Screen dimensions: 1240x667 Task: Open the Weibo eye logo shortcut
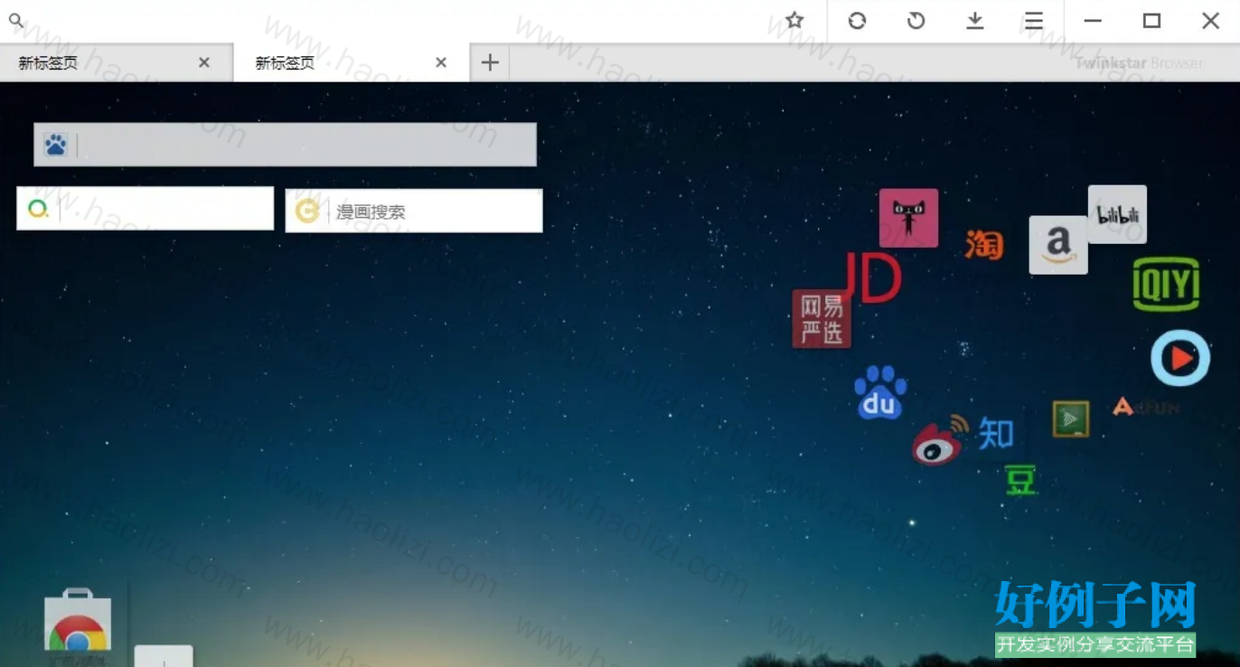(x=939, y=440)
